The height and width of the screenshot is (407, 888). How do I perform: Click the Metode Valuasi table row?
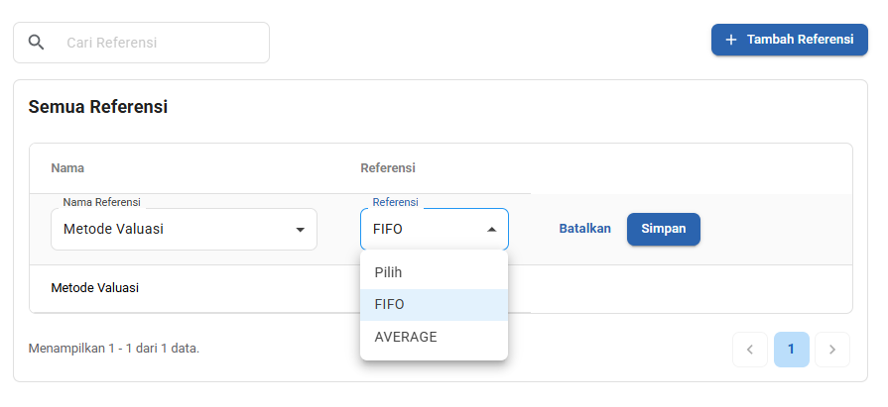95,288
